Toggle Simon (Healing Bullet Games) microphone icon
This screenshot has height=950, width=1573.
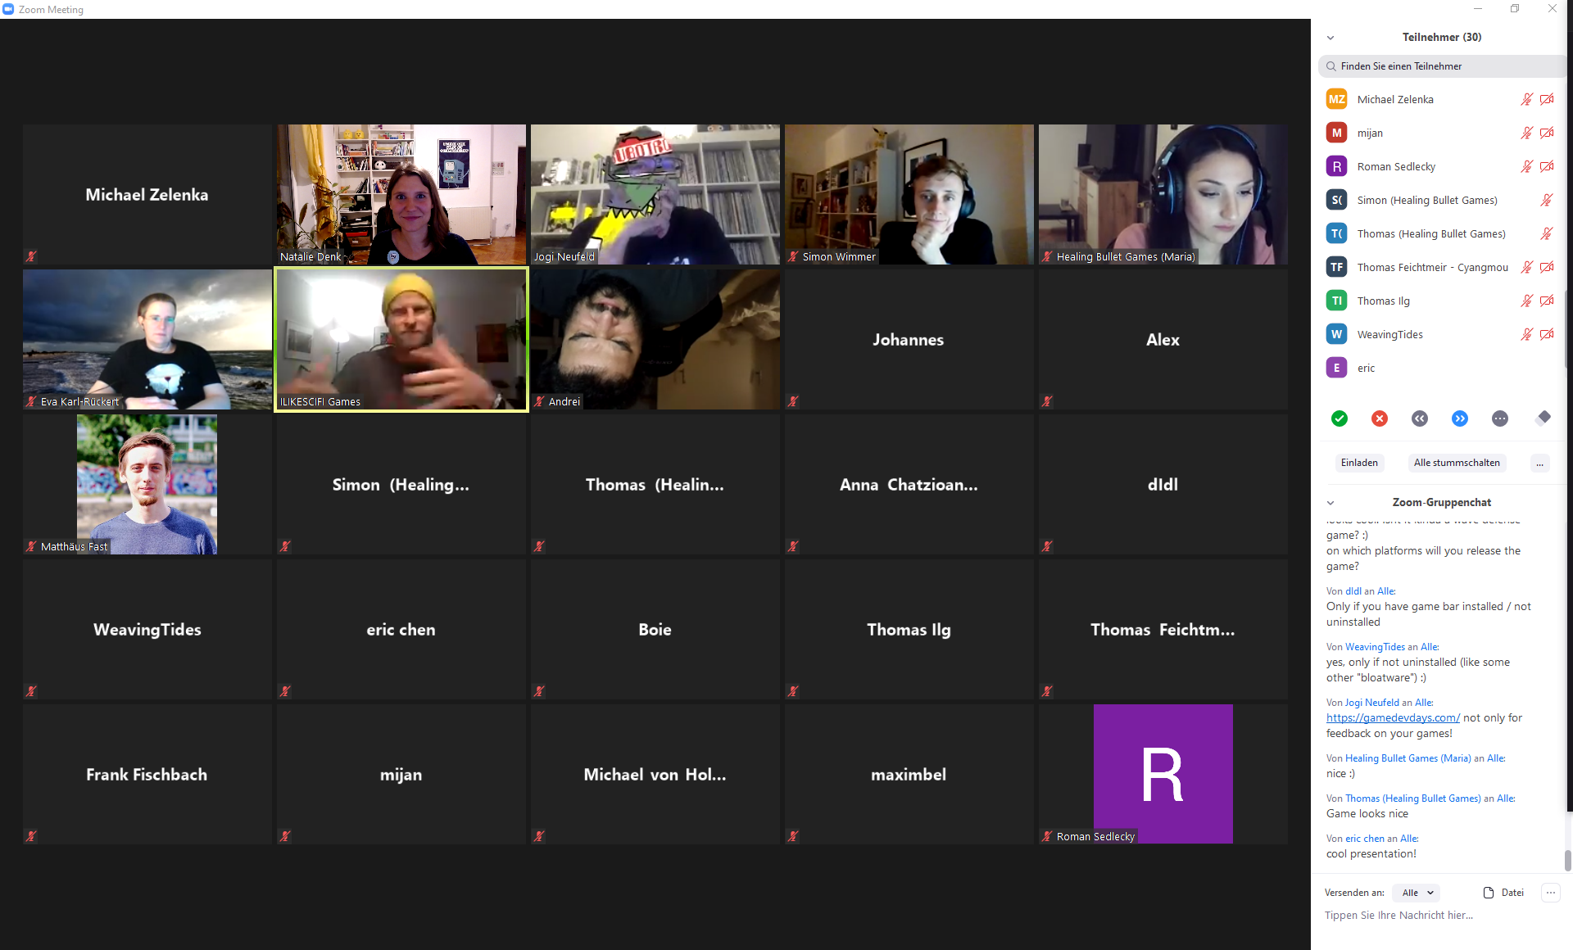tap(1546, 200)
